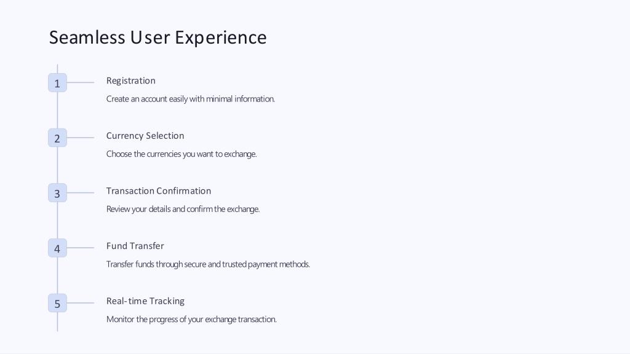Select the step 5 number badge
This screenshot has height=354, width=630.
(57, 303)
